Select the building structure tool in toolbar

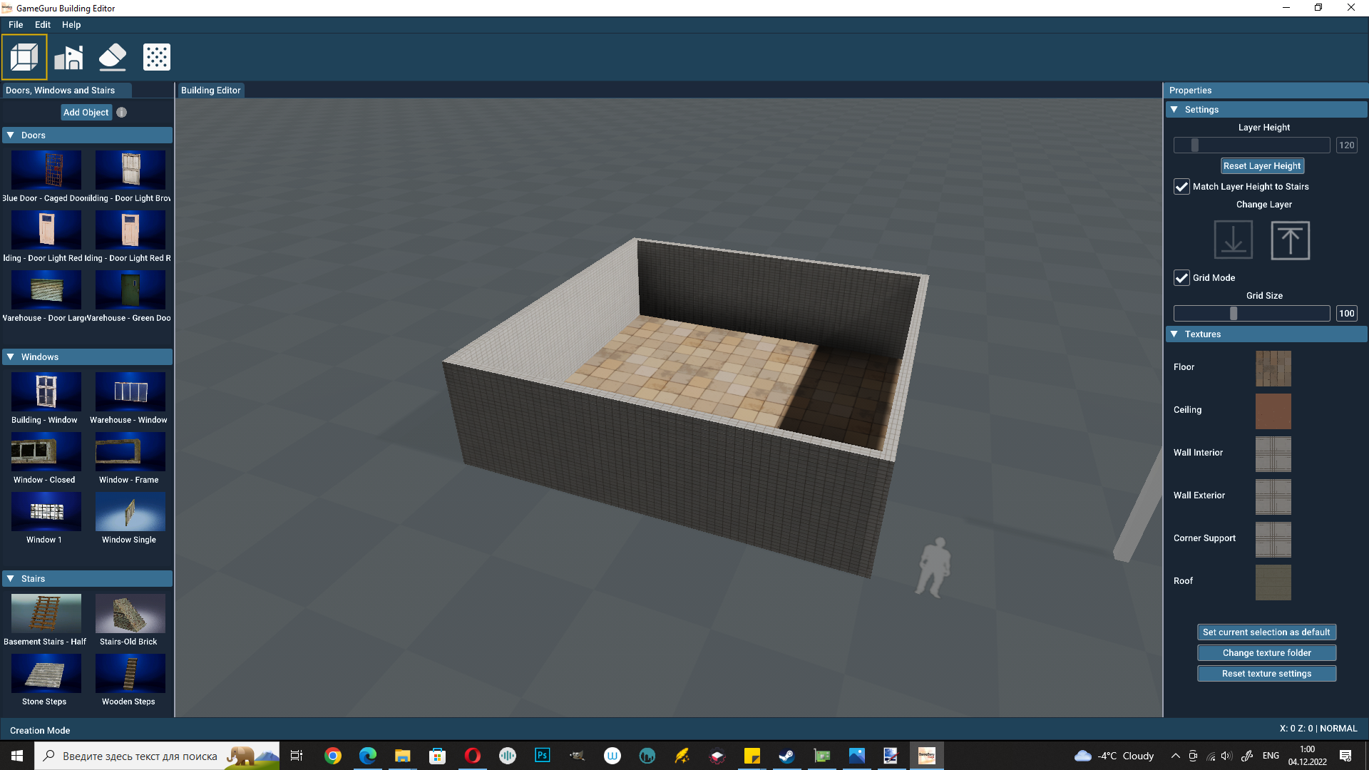pyautogui.click(x=68, y=57)
